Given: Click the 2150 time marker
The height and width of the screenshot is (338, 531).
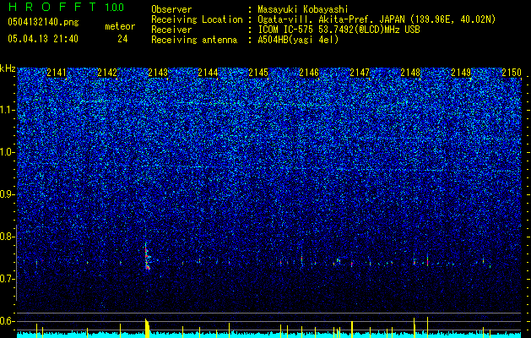Looking at the screenshot, I should click(512, 72).
